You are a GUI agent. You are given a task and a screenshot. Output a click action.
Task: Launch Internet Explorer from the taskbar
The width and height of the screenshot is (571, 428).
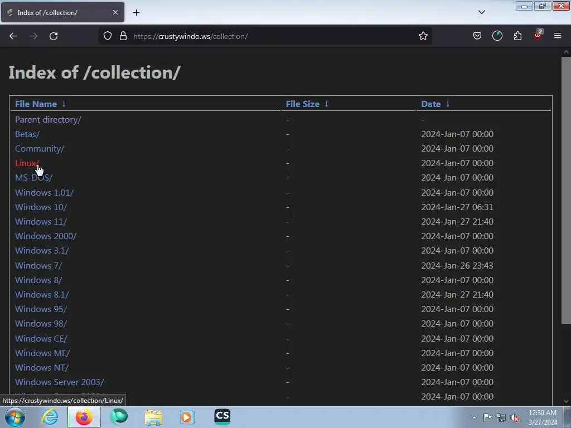coord(50,417)
